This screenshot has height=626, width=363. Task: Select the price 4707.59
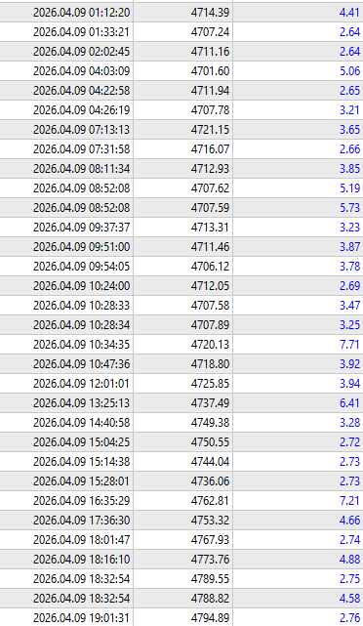click(x=210, y=208)
